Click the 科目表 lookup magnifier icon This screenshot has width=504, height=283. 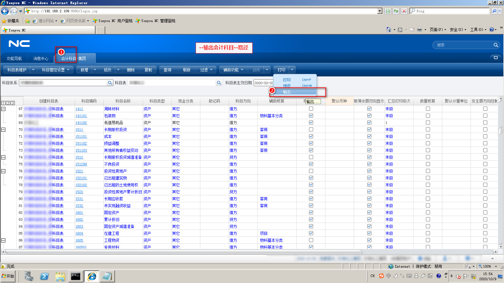[219, 83]
